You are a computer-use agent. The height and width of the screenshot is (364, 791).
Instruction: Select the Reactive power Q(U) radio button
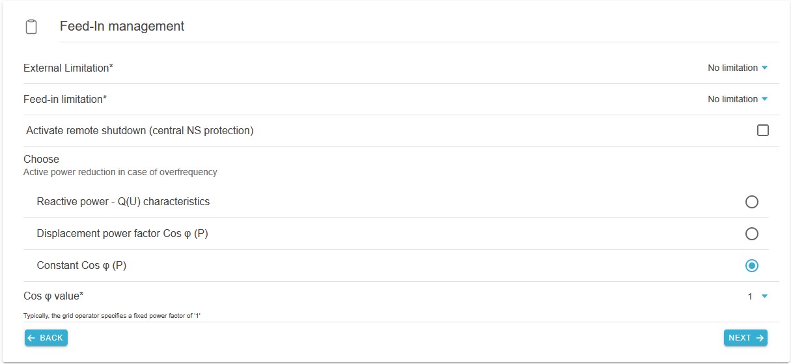point(751,202)
